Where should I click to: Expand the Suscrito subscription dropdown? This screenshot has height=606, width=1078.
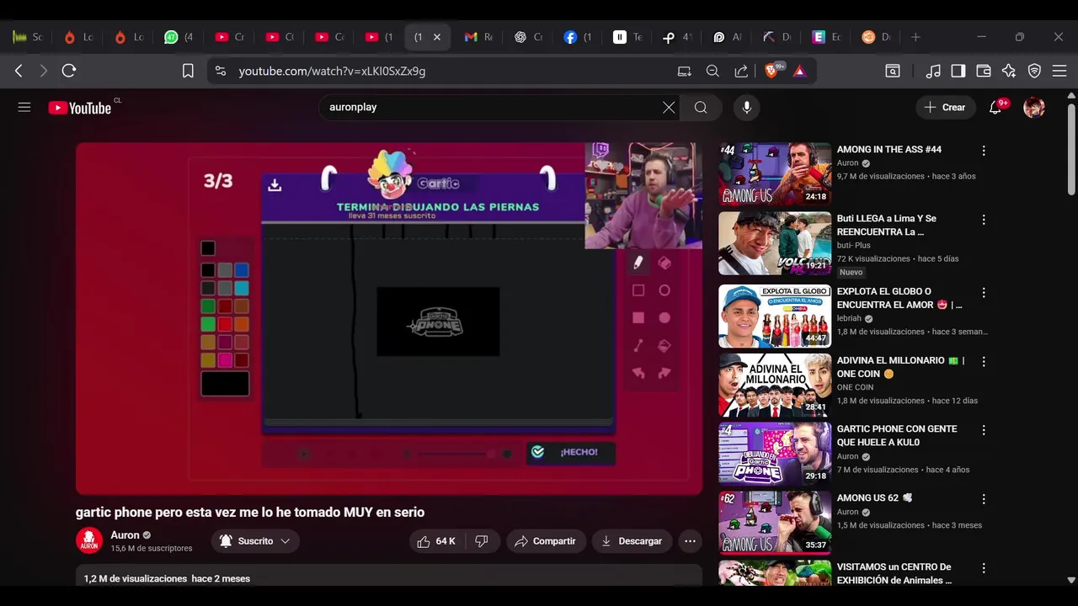[x=254, y=541]
